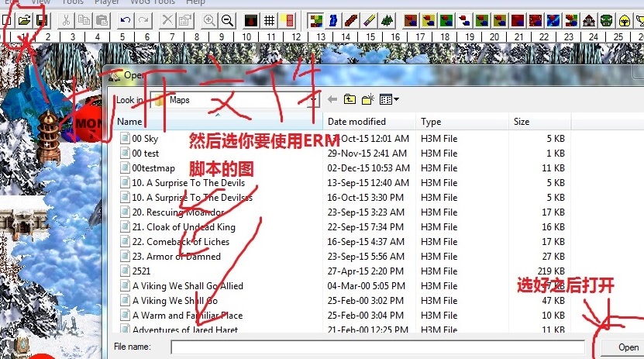Select the file named 2521

tap(141, 271)
